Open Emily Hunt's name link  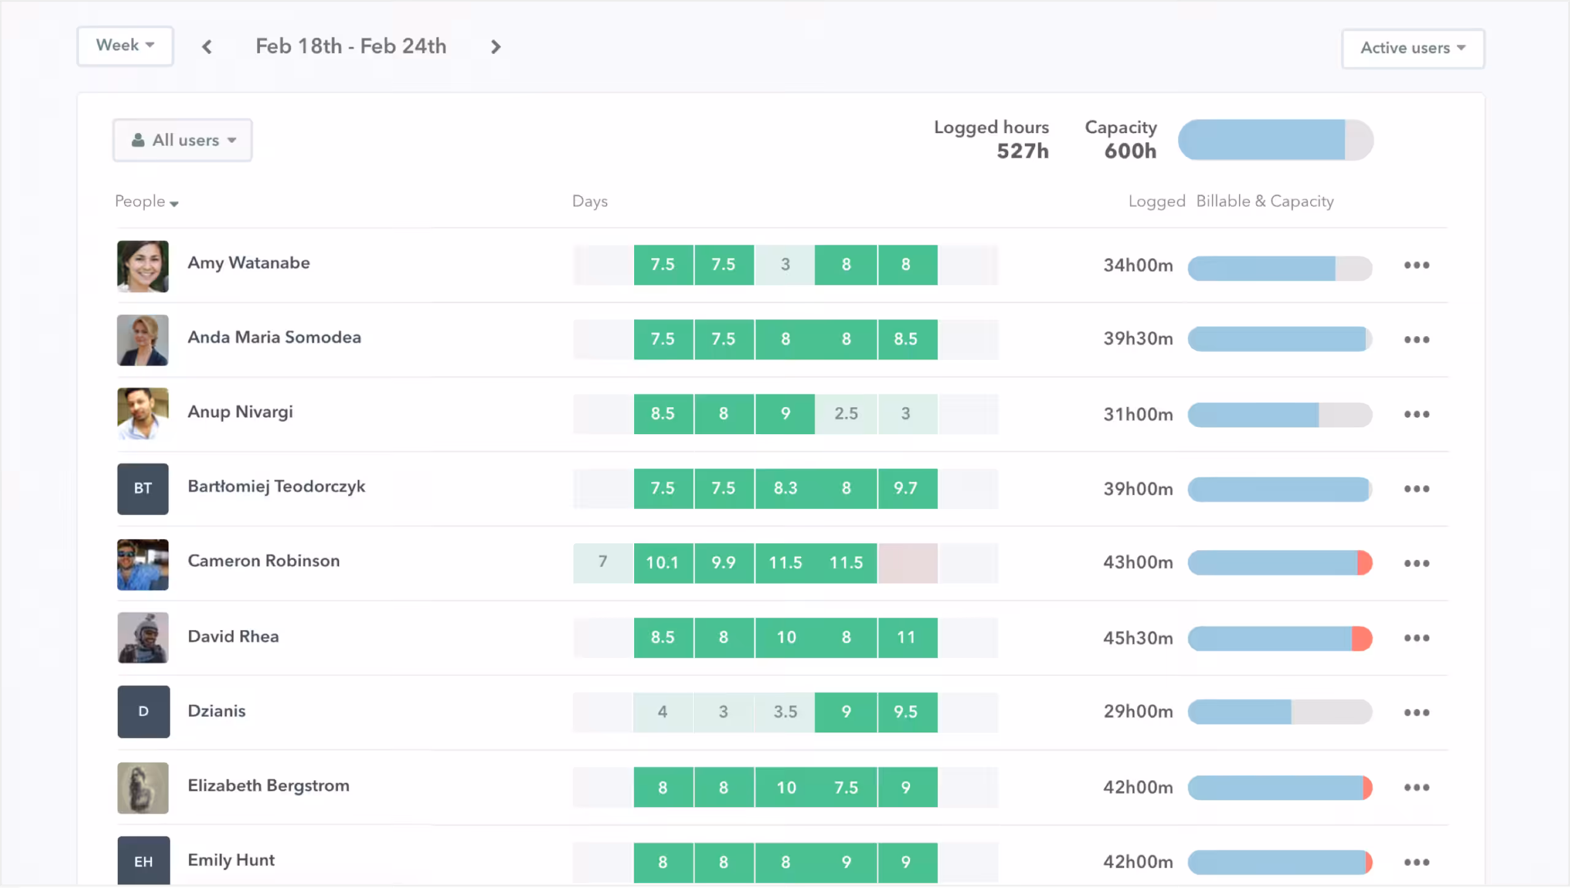(231, 860)
